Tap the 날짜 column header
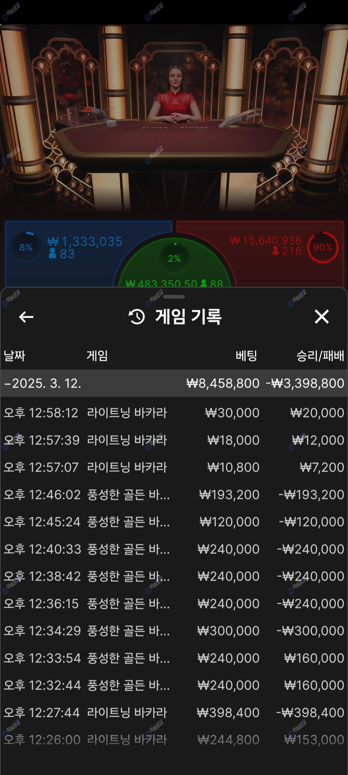The width and height of the screenshot is (348, 775). tap(15, 356)
